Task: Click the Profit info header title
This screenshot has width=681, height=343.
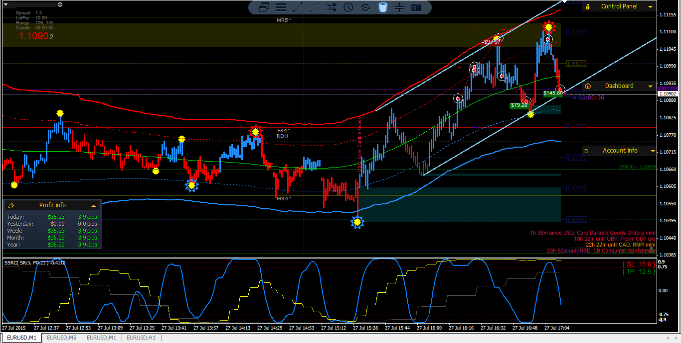Action: pyautogui.click(x=52, y=205)
